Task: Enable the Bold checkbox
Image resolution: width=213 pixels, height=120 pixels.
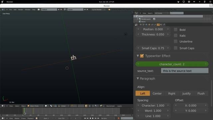Action: point(176,30)
